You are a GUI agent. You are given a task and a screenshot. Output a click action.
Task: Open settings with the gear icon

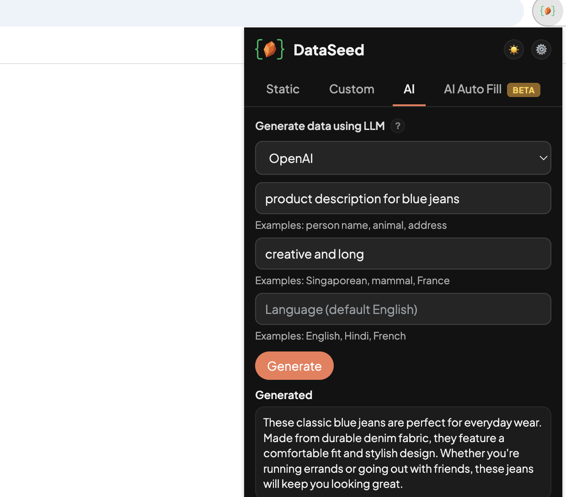[x=541, y=49]
